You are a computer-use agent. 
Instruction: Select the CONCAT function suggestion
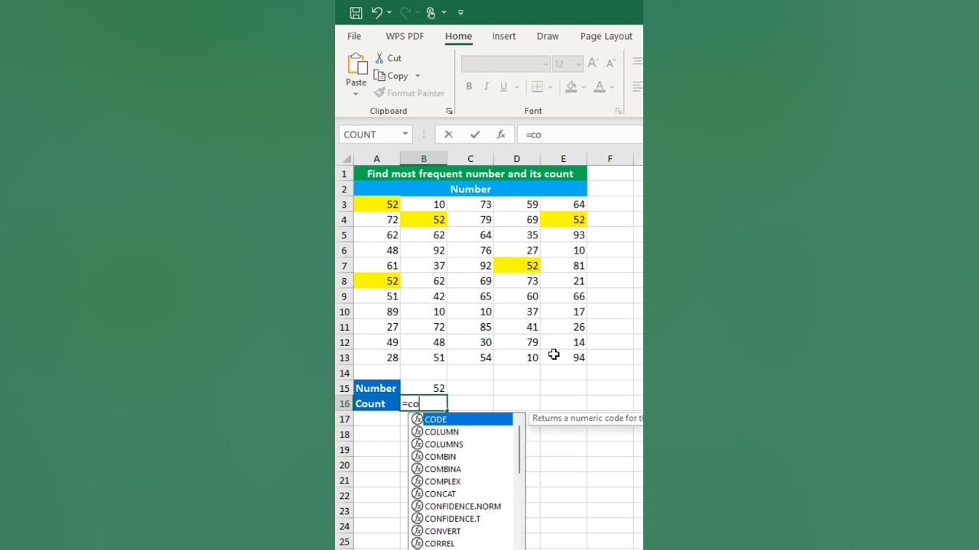(461, 493)
